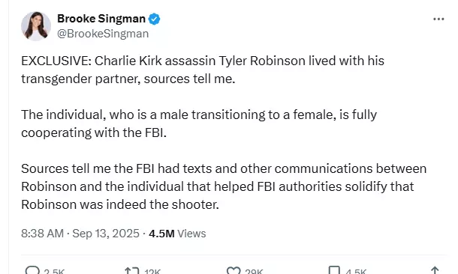Open the three-dot more options menu
Image resolution: width=458 pixels, height=274 pixels.
pyautogui.click(x=438, y=19)
